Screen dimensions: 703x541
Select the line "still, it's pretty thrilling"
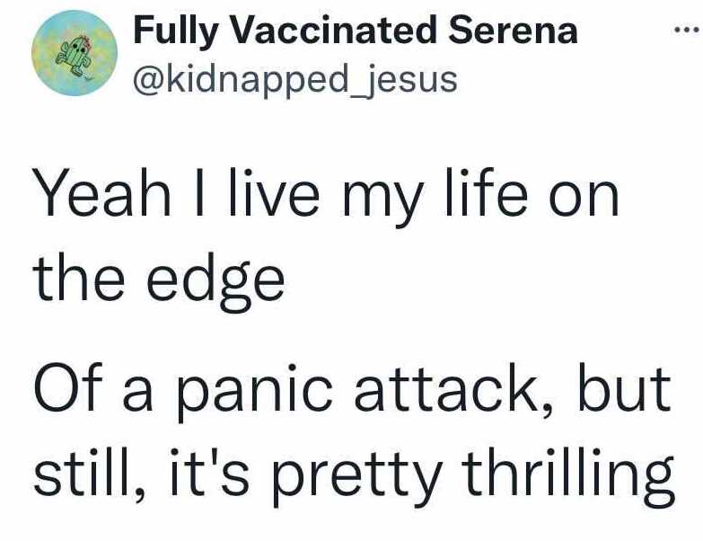(354, 475)
